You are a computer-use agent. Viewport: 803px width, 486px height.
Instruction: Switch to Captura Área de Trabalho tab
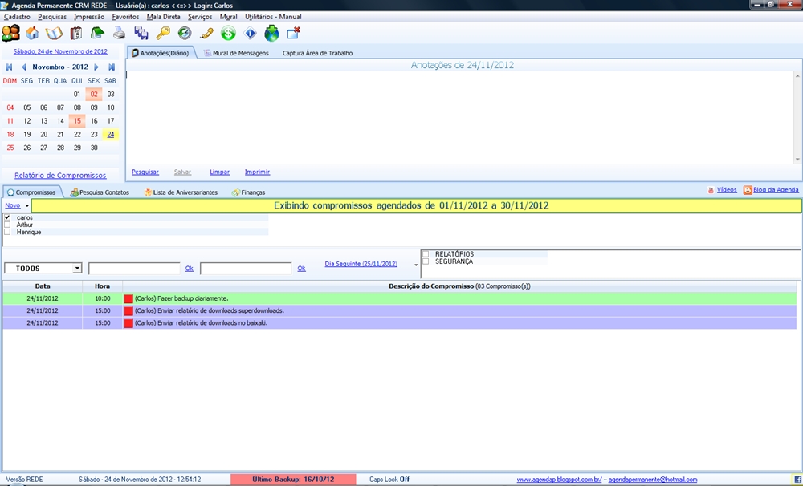317,53
